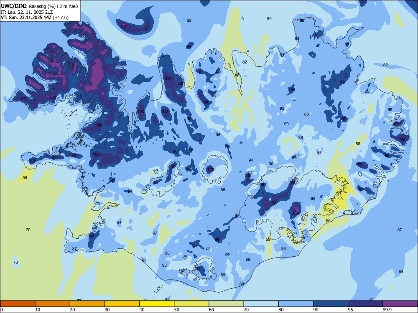Click the legend tick label 60
Image resolution: width=418 pixels, height=313 pixels.
tap(212, 310)
